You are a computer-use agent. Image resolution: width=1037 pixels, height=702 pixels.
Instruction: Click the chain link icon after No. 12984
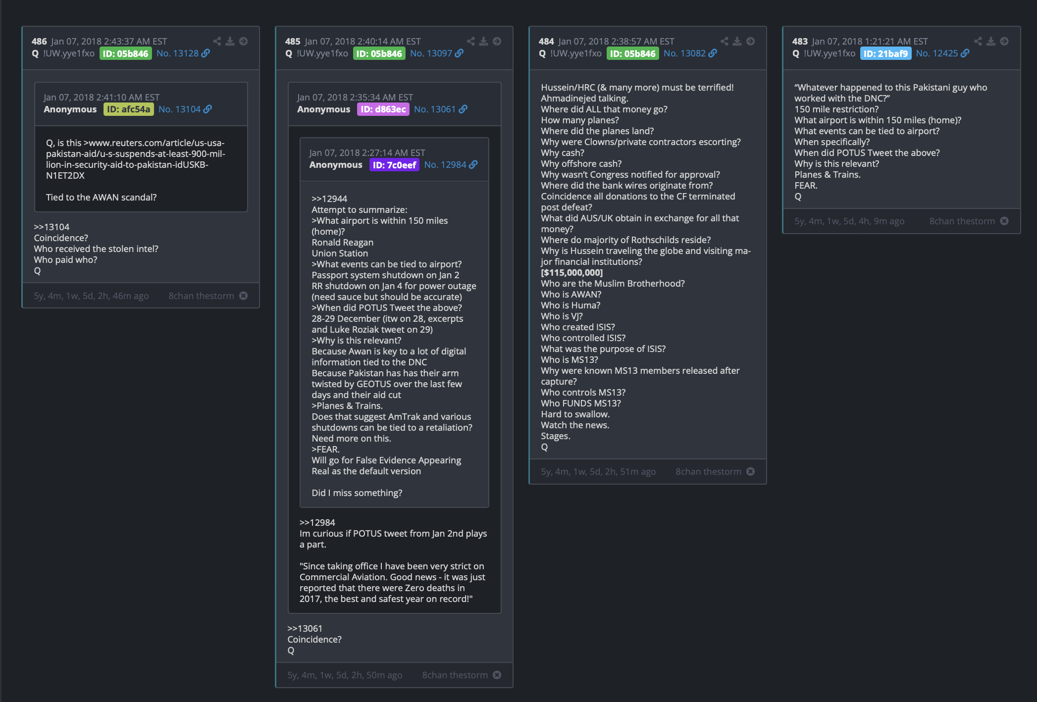[x=473, y=164]
